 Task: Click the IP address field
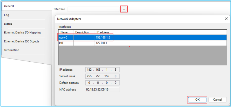(x=102, y=70)
